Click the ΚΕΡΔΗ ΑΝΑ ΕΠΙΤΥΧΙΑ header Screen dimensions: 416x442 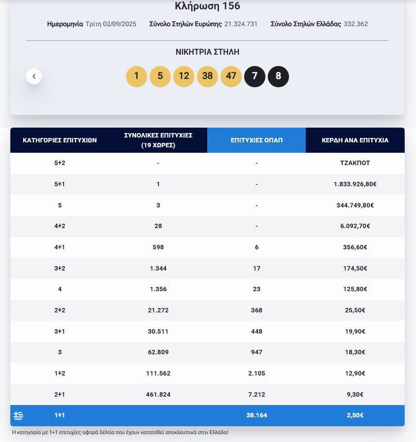(355, 140)
